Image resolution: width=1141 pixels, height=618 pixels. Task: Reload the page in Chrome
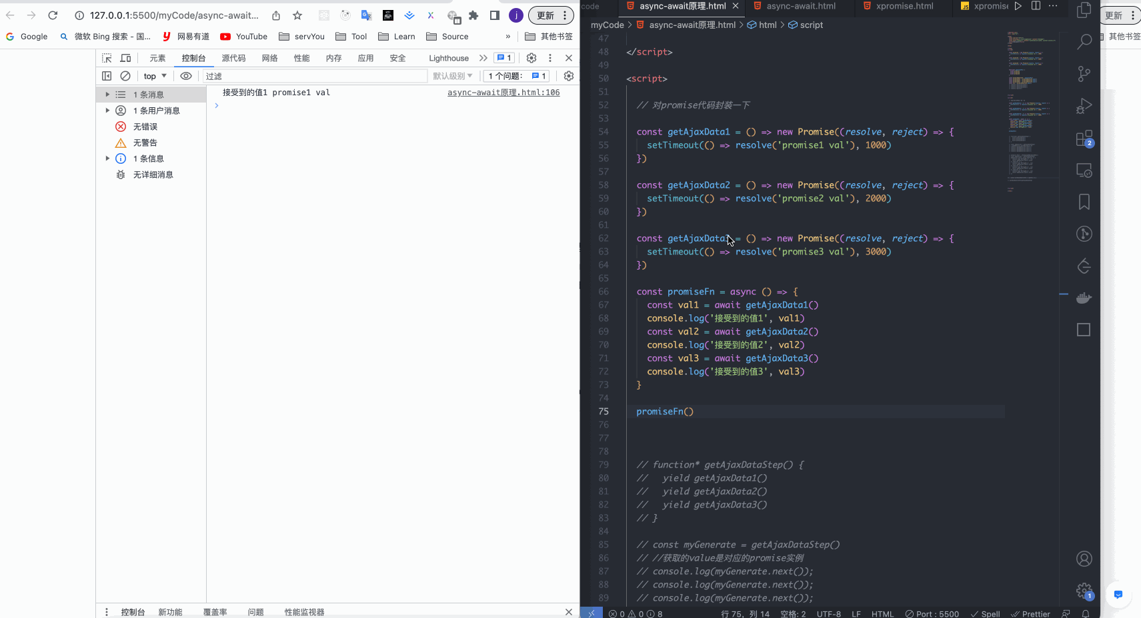(53, 15)
